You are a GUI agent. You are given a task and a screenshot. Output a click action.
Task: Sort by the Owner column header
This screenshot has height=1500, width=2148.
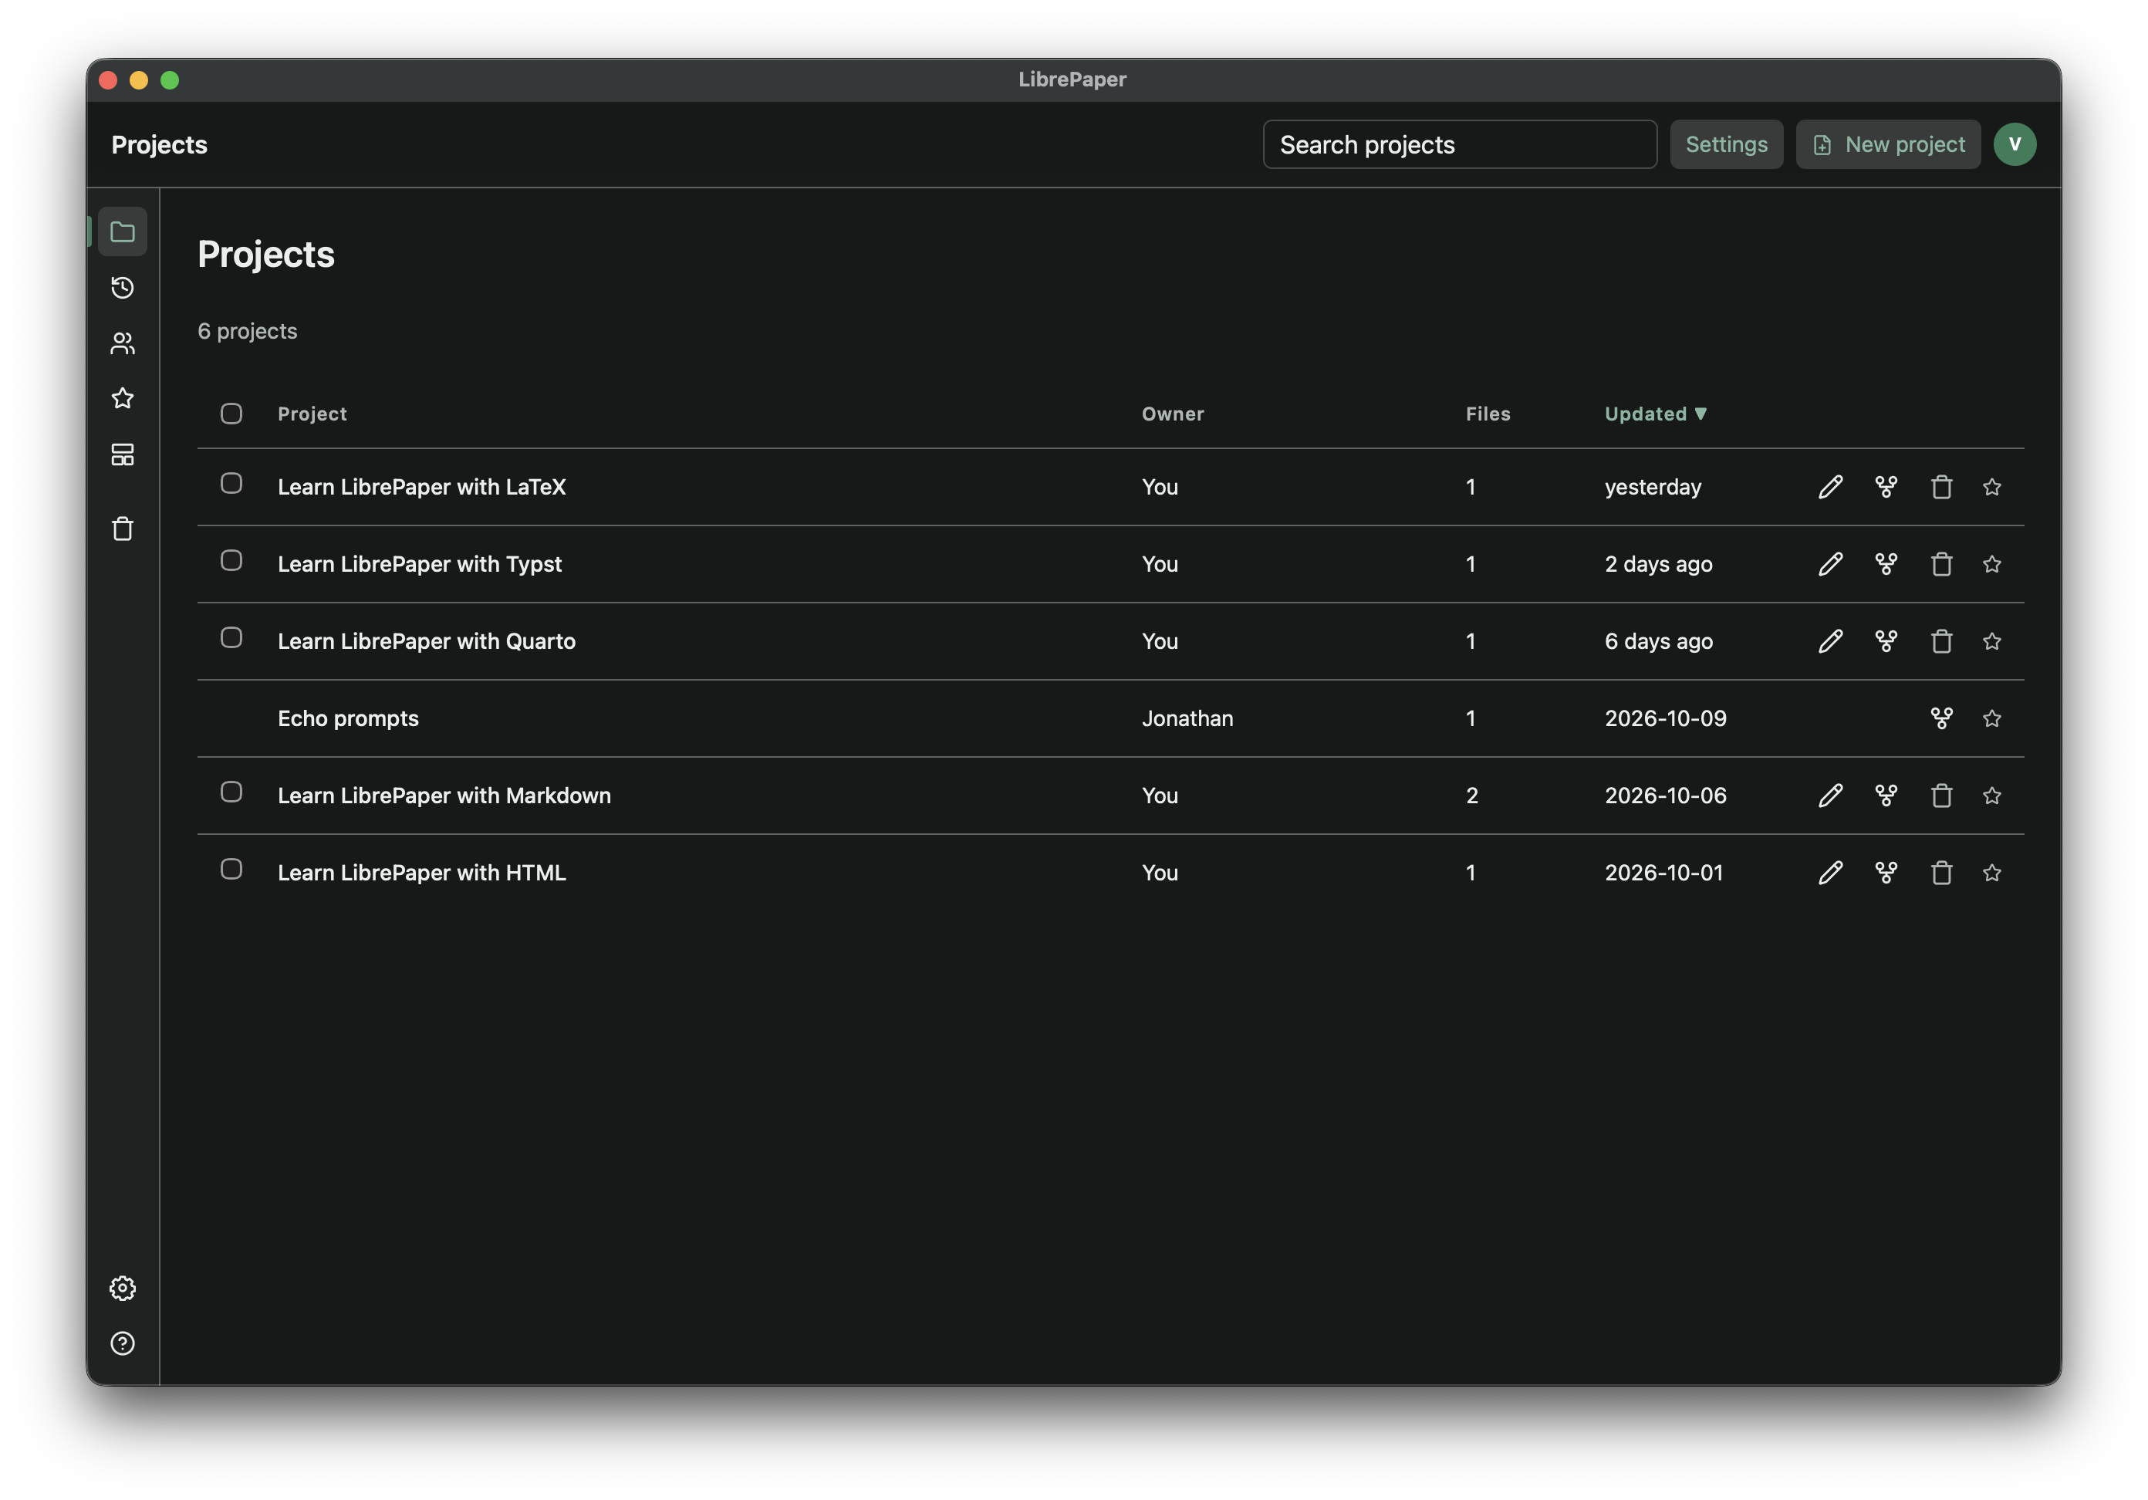(x=1172, y=414)
